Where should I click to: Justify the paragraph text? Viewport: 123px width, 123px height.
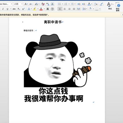coord(74,9)
